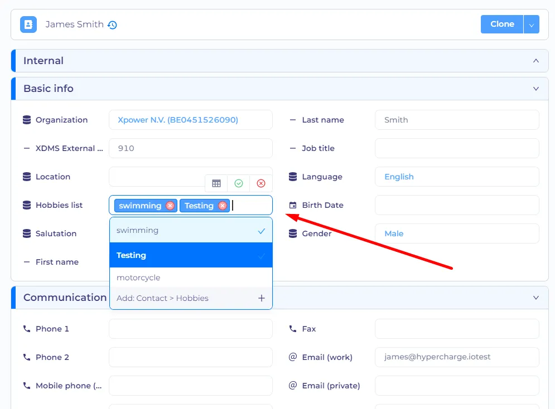Click the XDMS External field showing 910
This screenshot has height=409, width=555.
click(x=191, y=148)
